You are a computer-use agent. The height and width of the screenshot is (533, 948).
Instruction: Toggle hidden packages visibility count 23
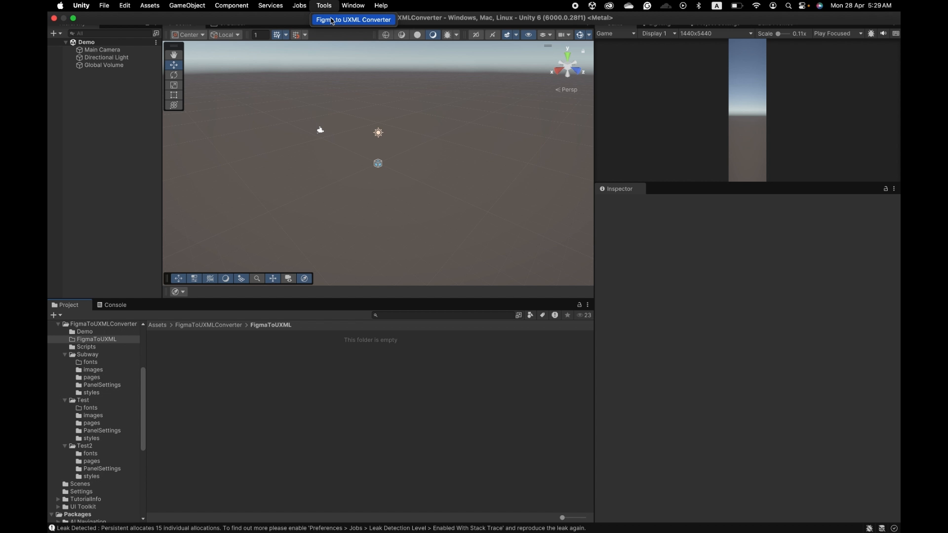[x=585, y=315]
